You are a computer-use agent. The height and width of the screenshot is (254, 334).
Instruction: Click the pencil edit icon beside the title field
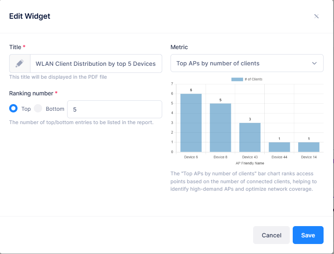(20, 63)
